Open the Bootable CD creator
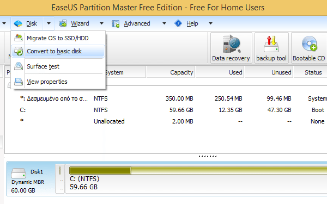This screenshot has height=204, width=327. click(x=309, y=48)
